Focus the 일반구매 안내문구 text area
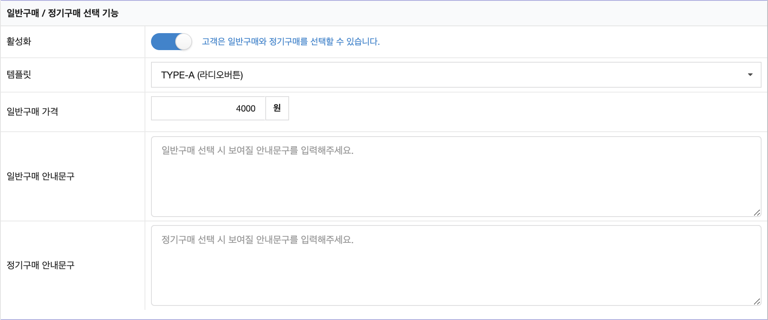This screenshot has height=320, width=768. [455, 182]
